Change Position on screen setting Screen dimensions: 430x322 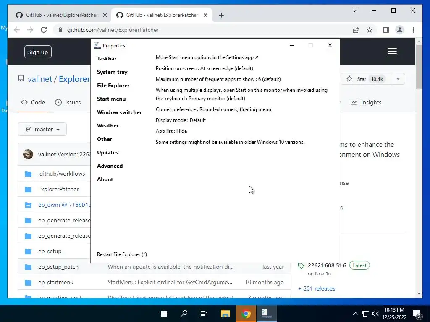point(205,68)
